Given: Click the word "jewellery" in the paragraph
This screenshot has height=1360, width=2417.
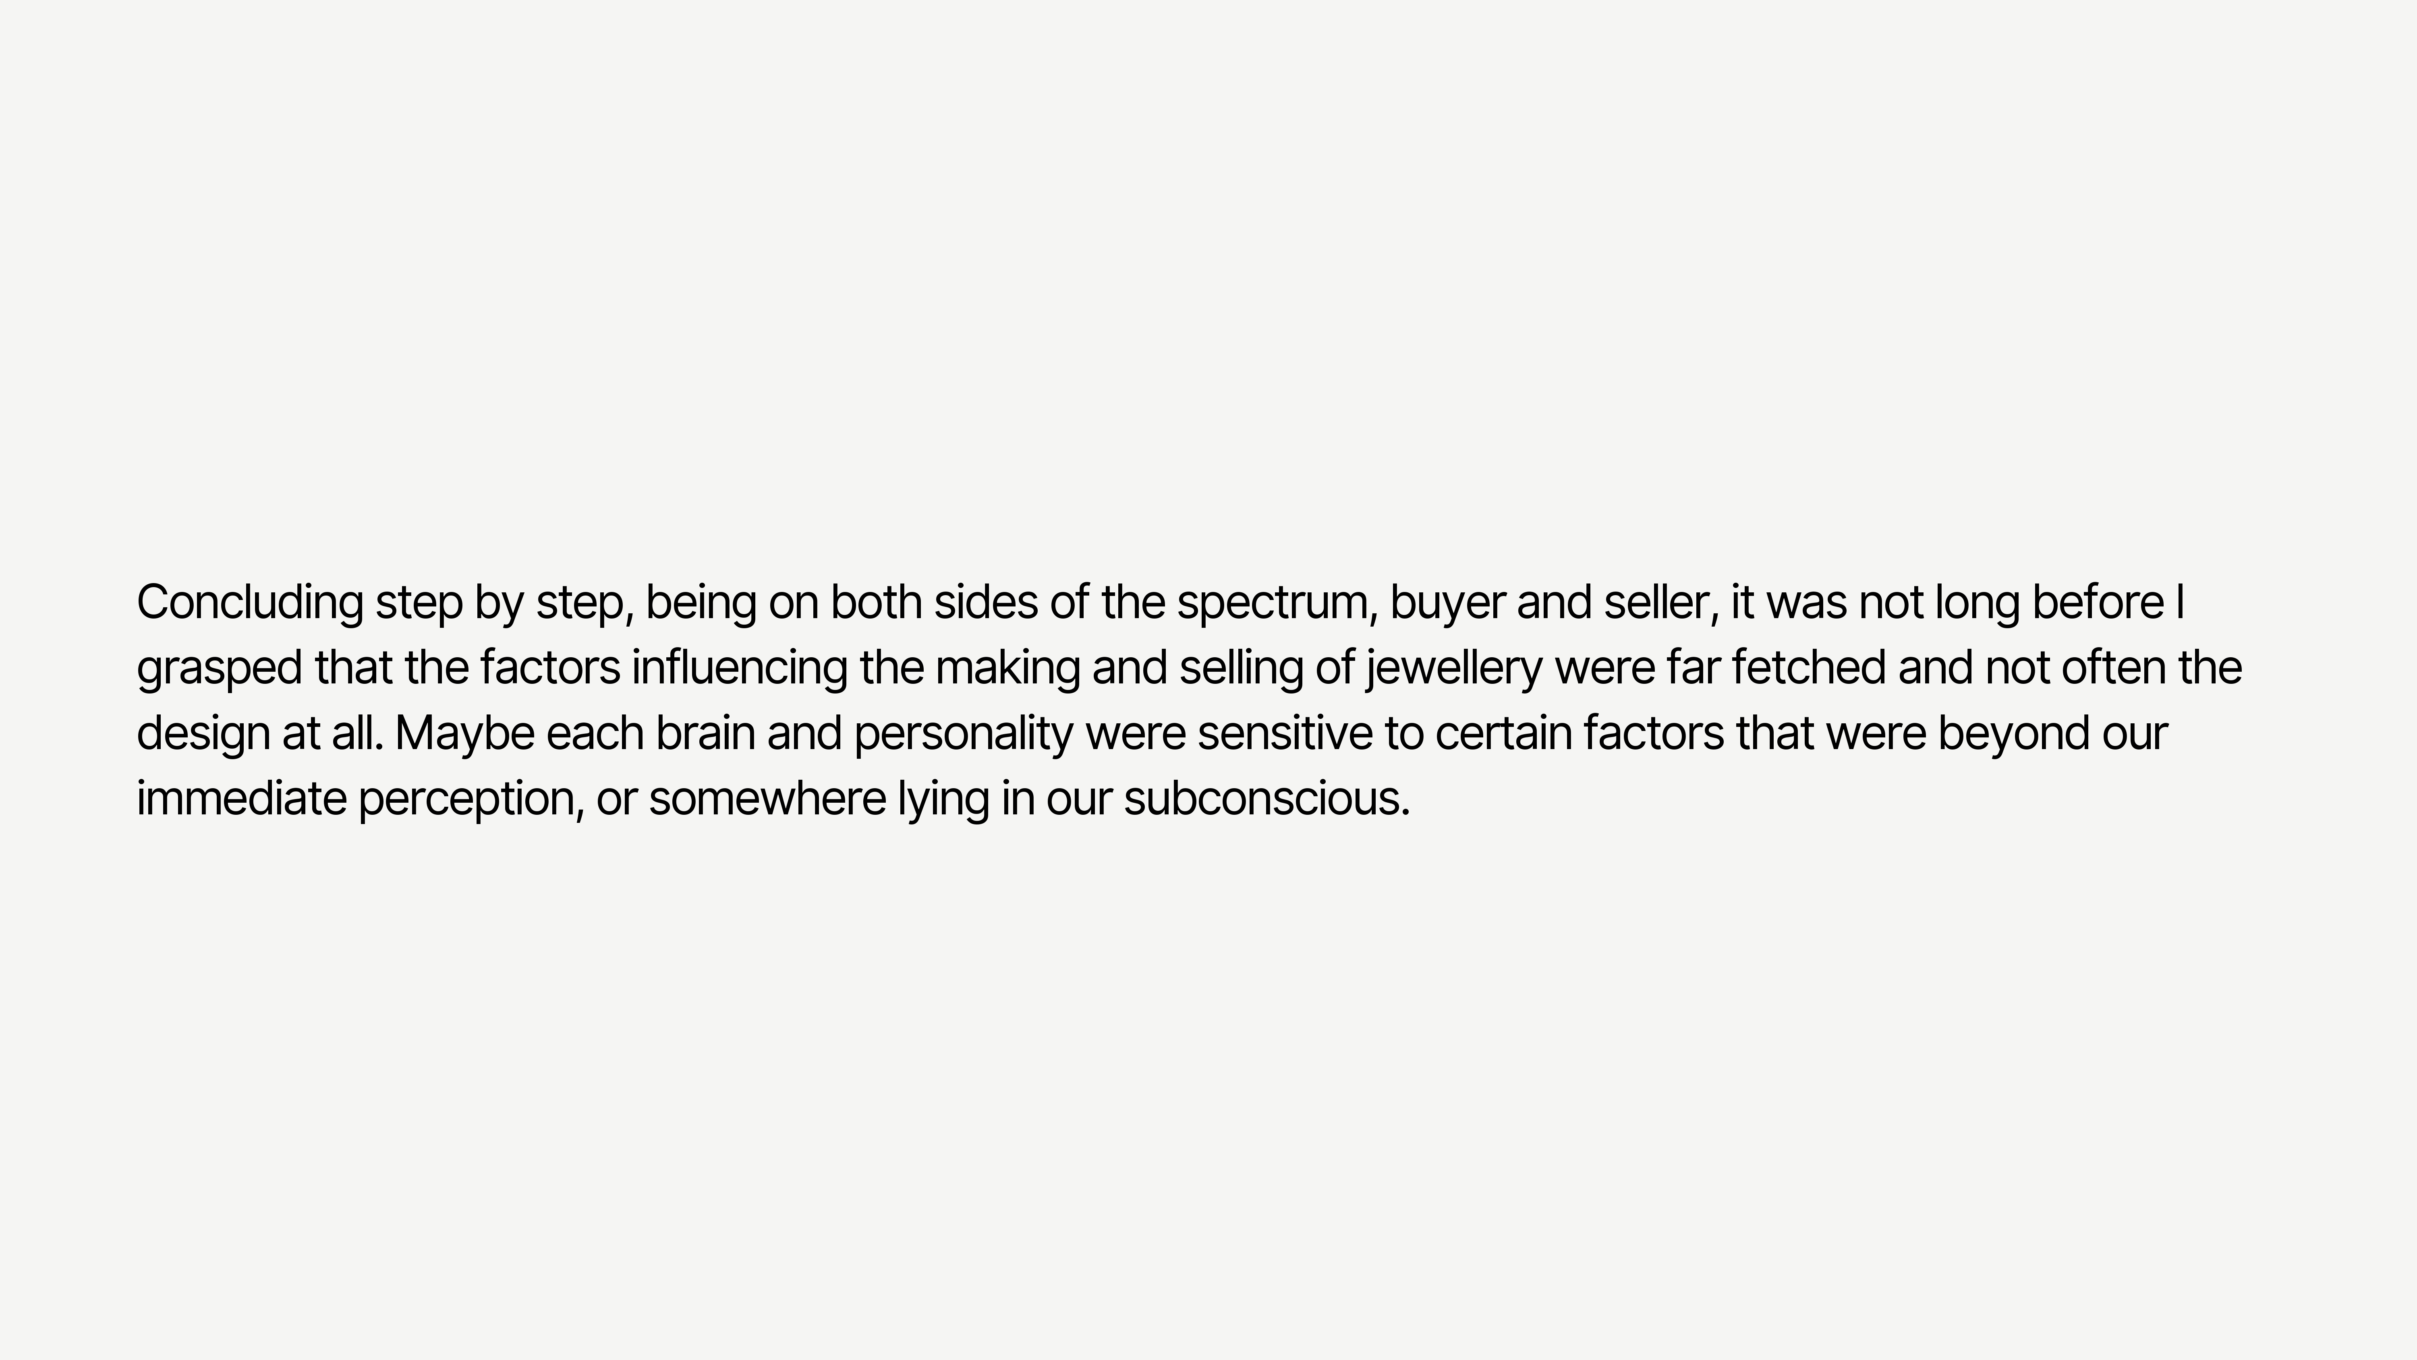Looking at the screenshot, I should click(x=1453, y=668).
